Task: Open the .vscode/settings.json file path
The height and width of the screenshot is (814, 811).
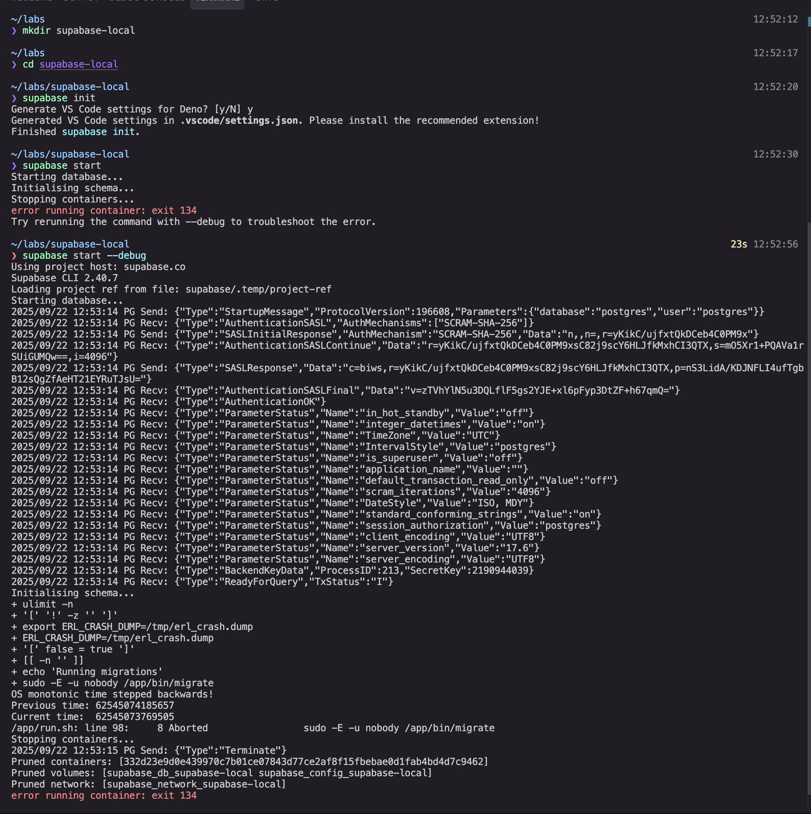Action: point(241,121)
